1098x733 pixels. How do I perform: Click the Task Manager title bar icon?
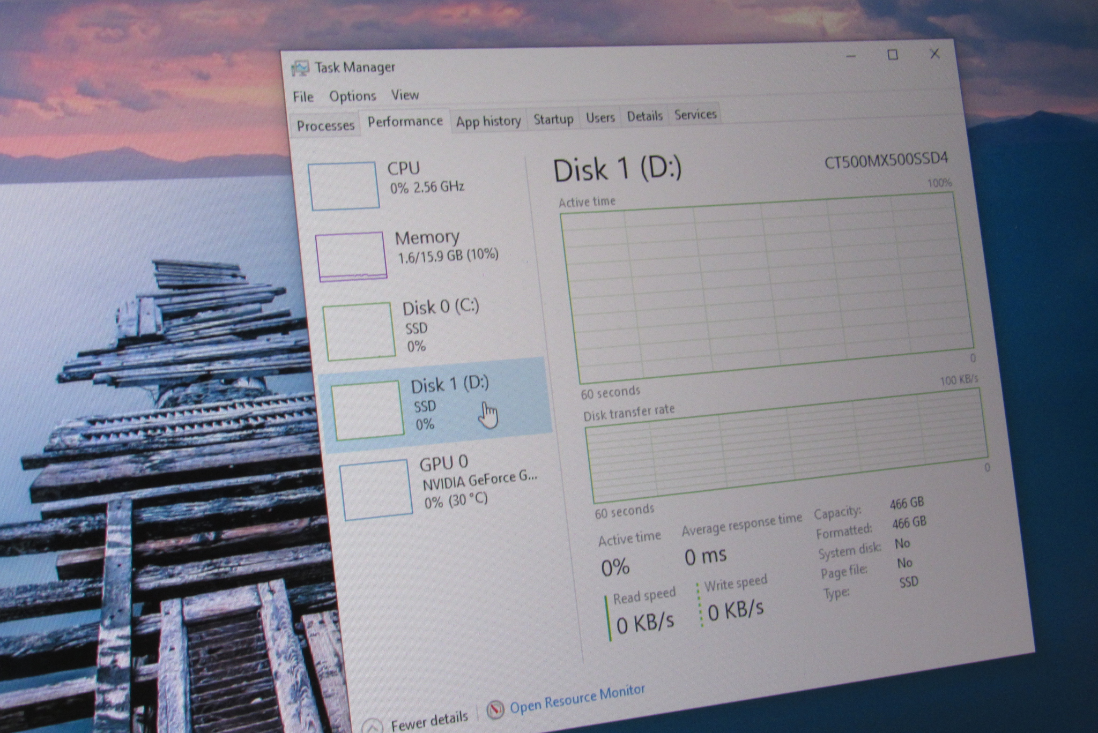[300, 68]
